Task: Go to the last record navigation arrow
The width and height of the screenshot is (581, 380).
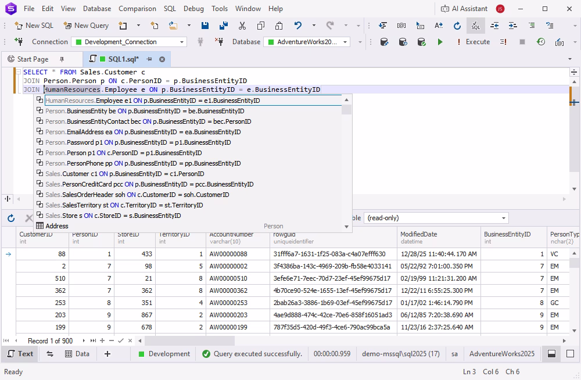Action: [93, 340]
